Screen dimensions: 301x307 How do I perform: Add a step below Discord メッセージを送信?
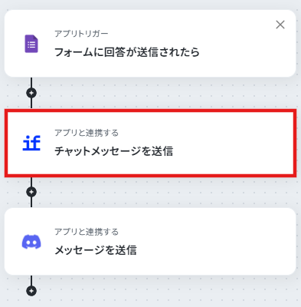(x=31, y=291)
